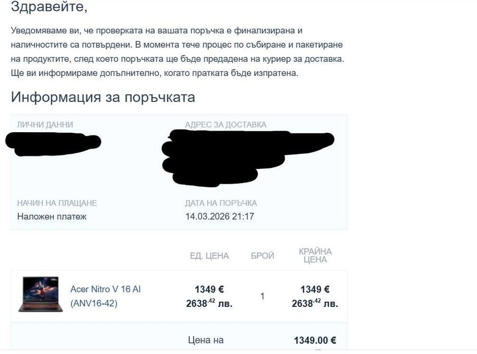Viewport: 477px width, 354px height.
Task: Select the 'АДРЕС ЗА ДОСТАВКА' section label
Action: [x=225, y=125]
